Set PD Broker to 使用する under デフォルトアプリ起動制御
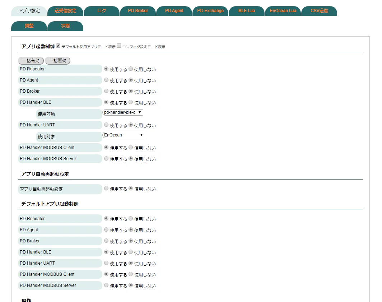 tap(106, 241)
